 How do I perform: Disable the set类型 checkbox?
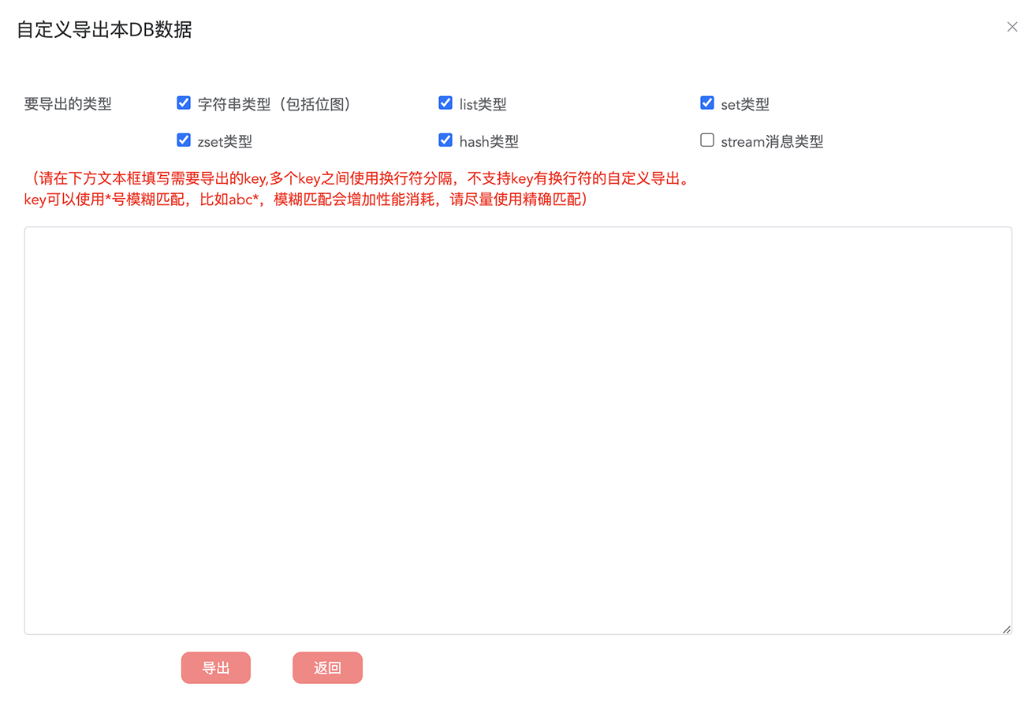point(707,103)
